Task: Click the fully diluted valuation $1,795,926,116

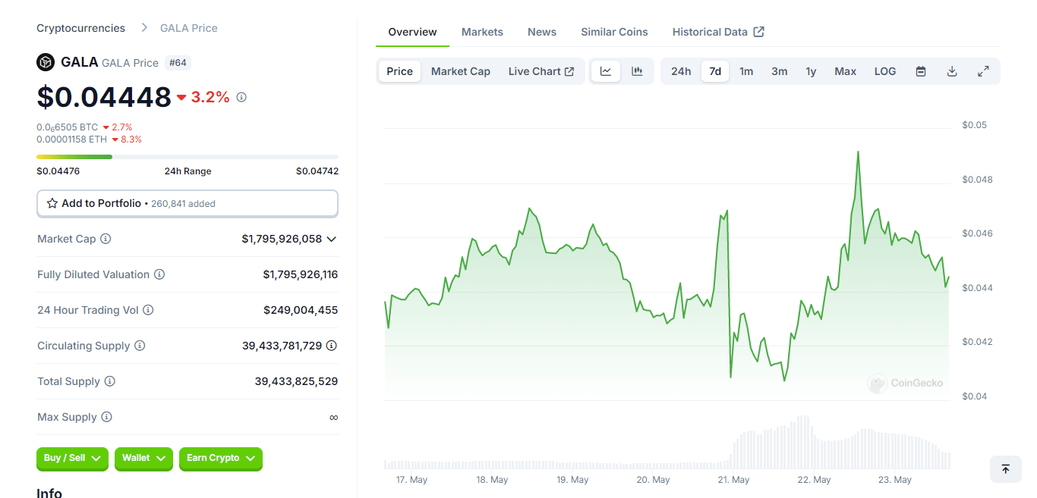Action: pos(301,274)
